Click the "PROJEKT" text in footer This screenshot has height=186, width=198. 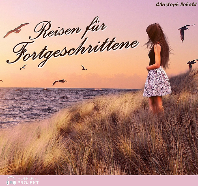[28, 183]
